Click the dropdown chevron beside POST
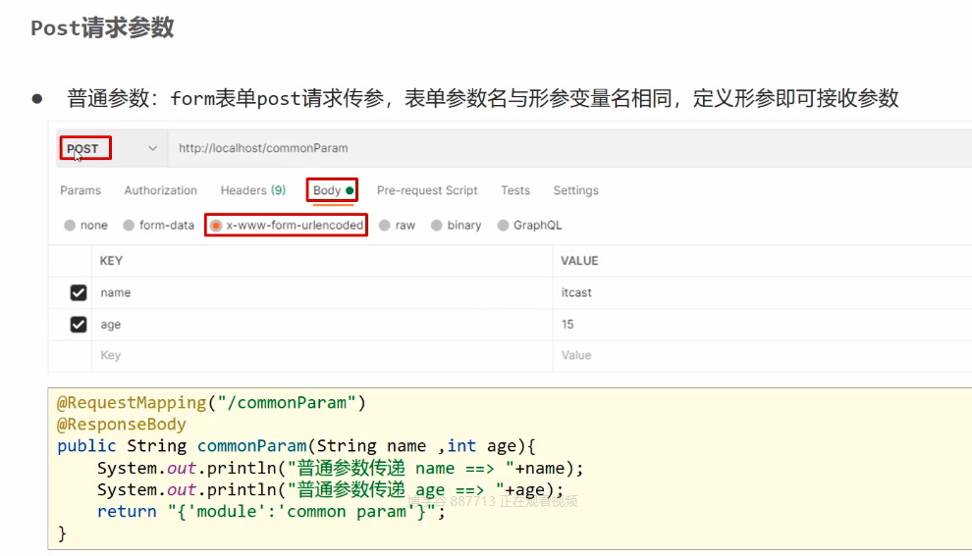972x556 pixels. (152, 149)
